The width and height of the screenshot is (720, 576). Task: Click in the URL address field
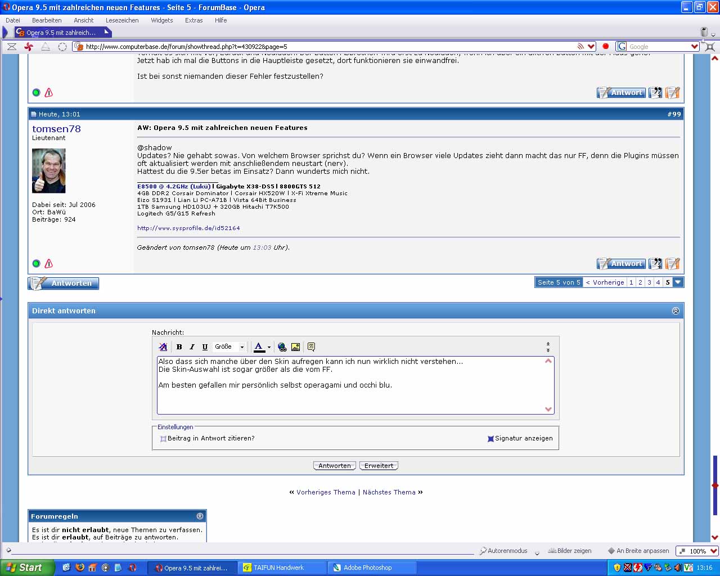point(329,47)
